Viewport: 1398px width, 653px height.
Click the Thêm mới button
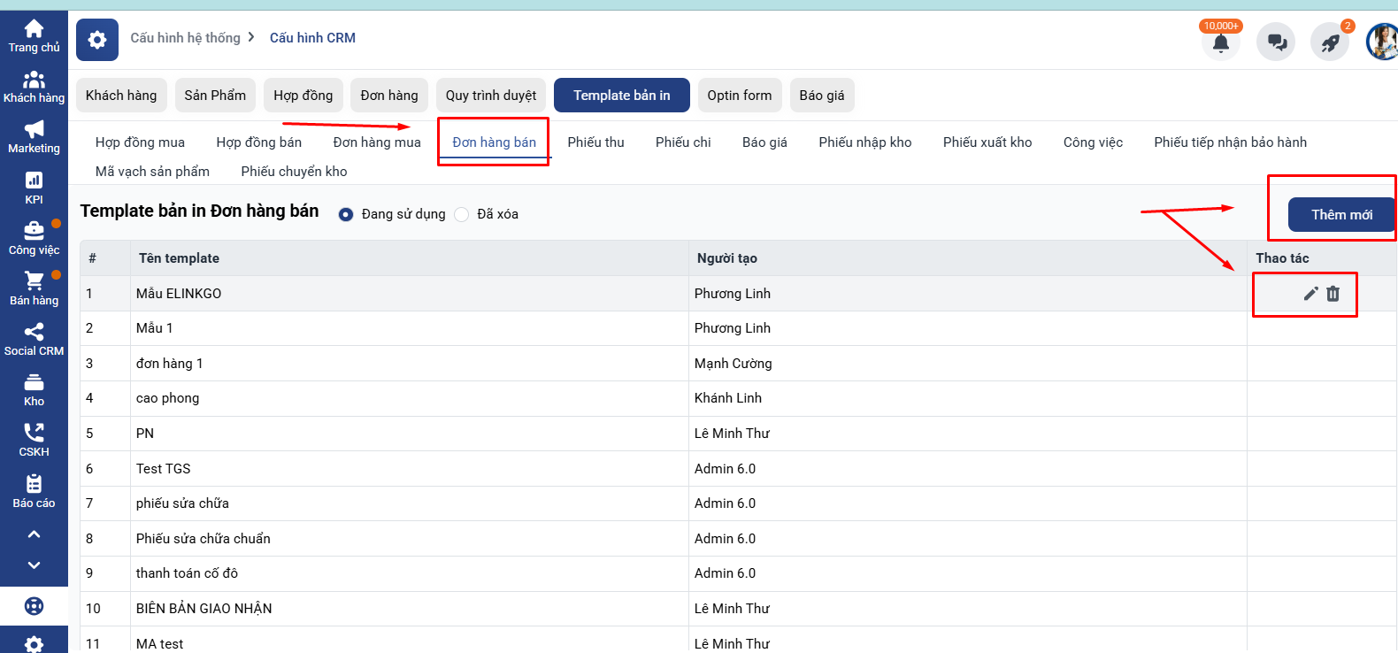(1340, 215)
